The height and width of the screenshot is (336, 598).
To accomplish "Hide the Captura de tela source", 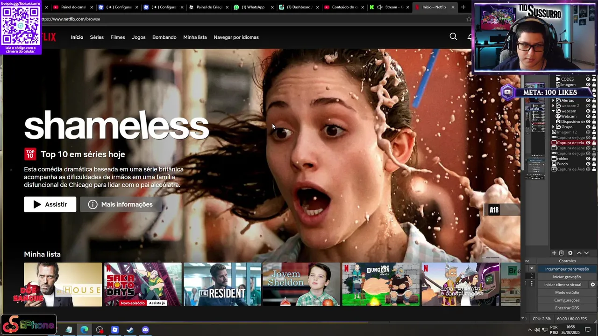I will 588,143.
